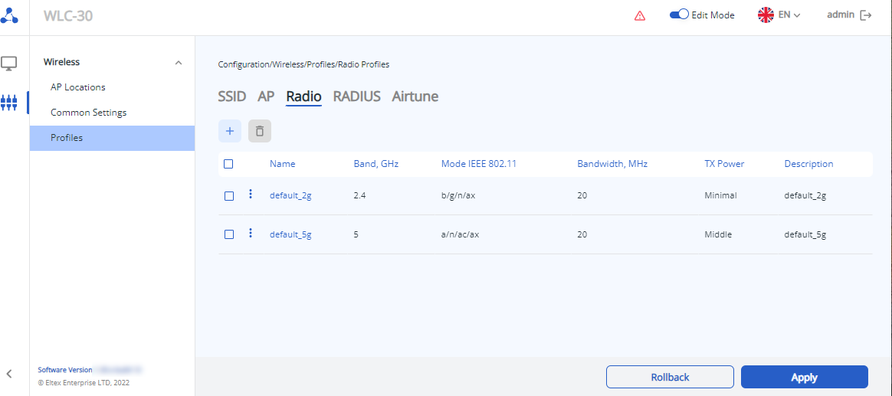This screenshot has width=892, height=396.
Task: Select the default_2g row checkbox
Action: pyautogui.click(x=229, y=196)
